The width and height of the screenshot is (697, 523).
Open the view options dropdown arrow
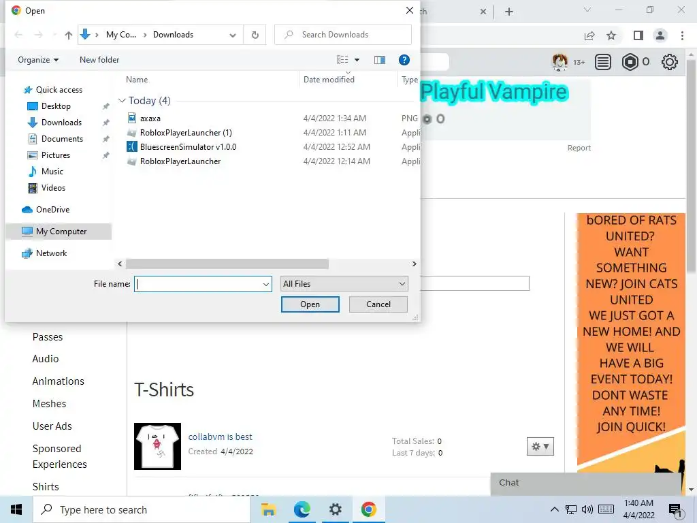(357, 60)
